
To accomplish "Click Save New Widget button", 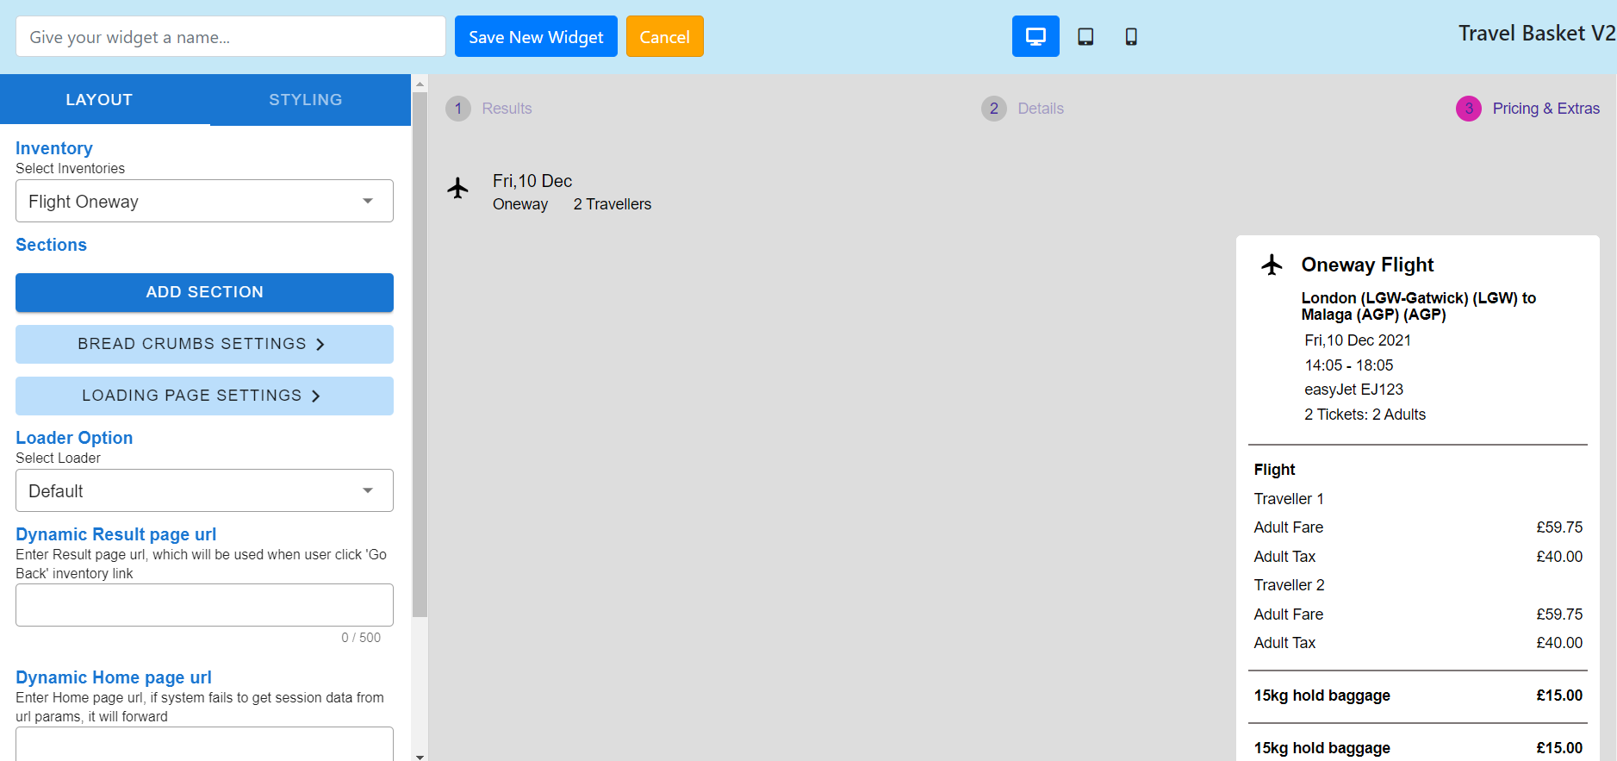I will coord(536,36).
